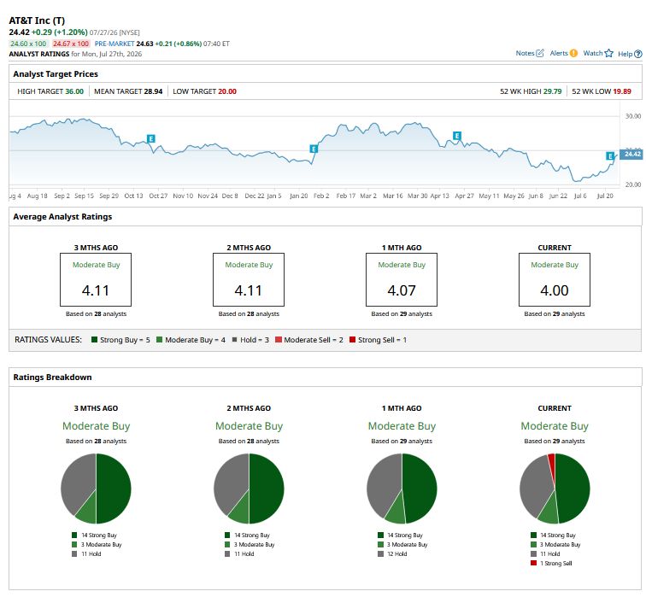
Task: Click '14 Strong Buy' under 3 MTHS AGO
Action: [94, 535]
